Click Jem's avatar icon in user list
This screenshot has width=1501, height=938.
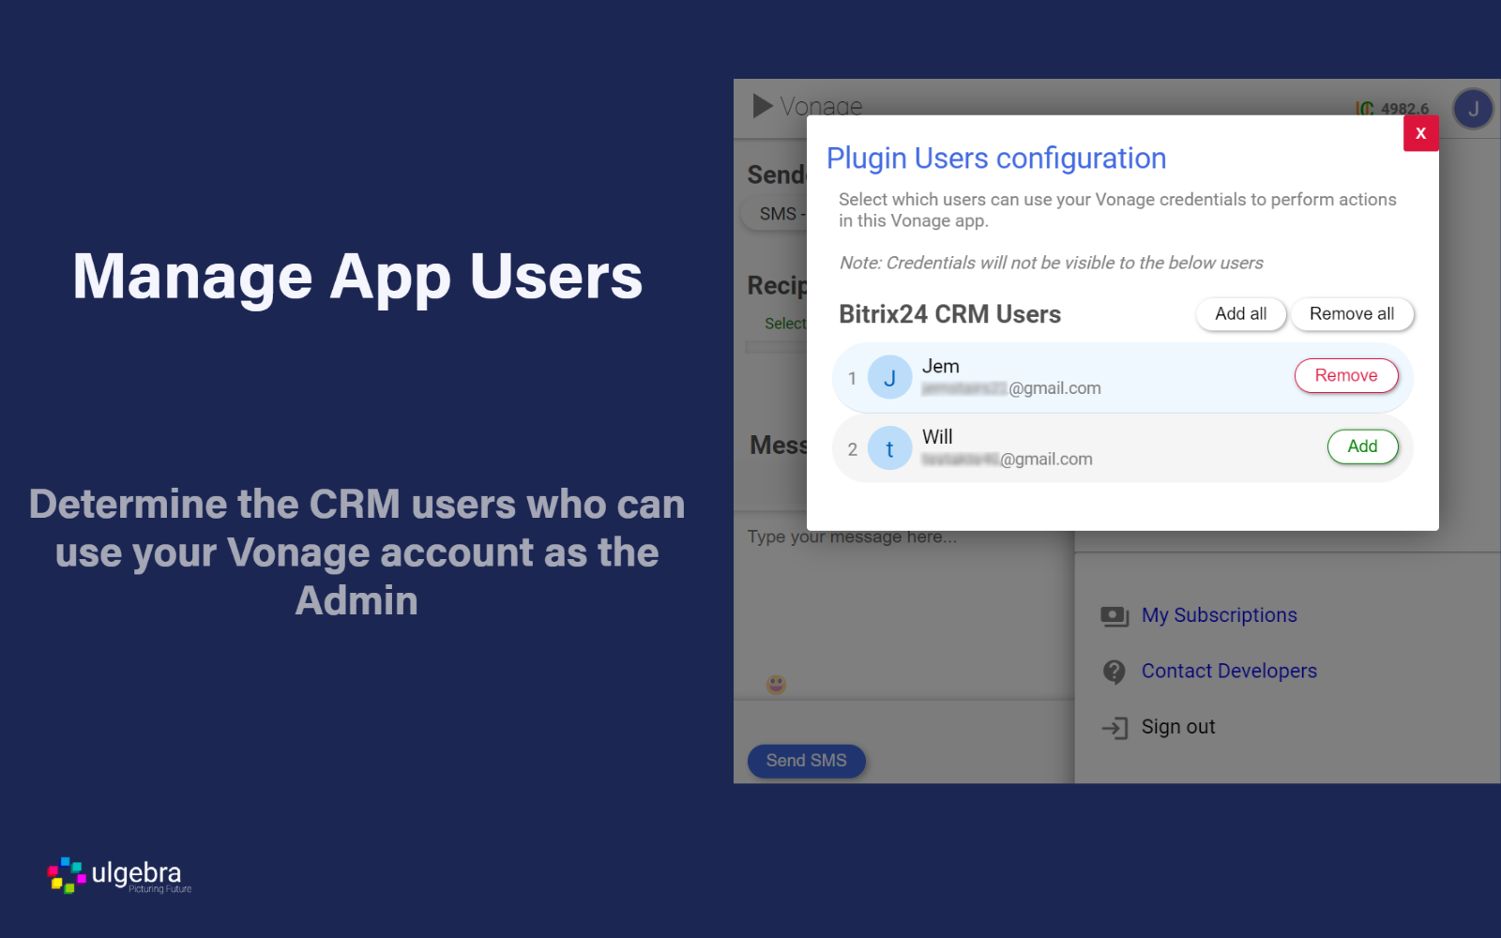(x=889, y=378)
